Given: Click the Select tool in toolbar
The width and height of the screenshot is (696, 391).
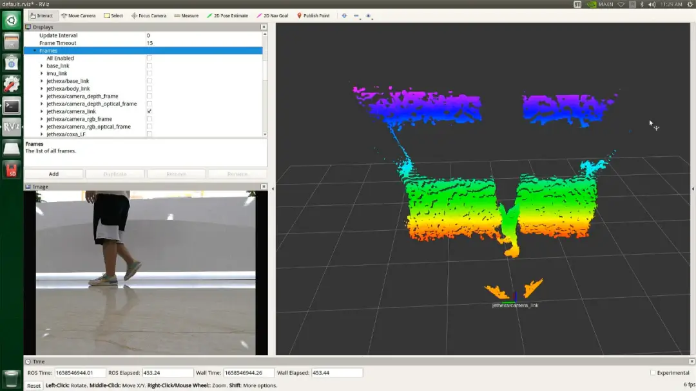Looking at the screenshot, I should 113,15.
